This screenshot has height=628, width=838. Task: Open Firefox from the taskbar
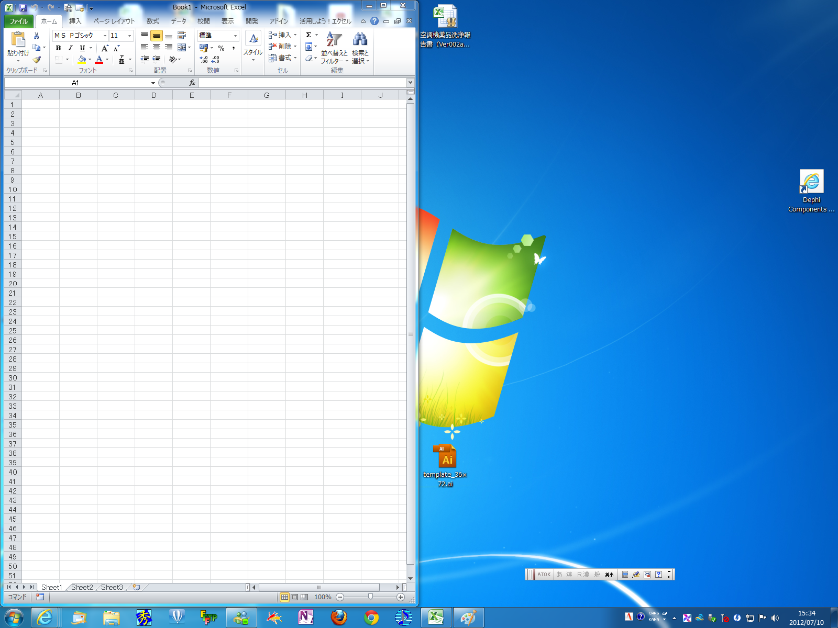click(x=339, y=618)
